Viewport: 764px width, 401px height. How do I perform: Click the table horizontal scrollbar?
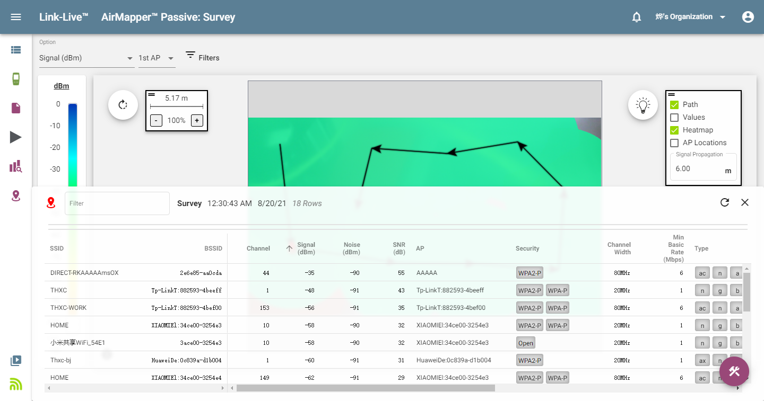pyautogui.click(x=366, y=388)
